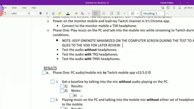
Task: Click 'Test the audio with TRS headphones'
Action: tap(90, 54)
